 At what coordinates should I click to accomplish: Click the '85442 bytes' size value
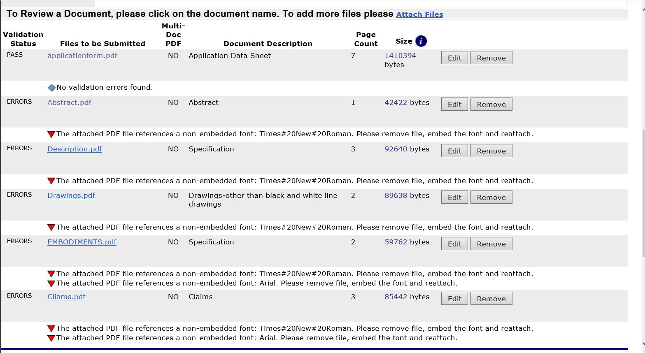pyautogui.click(x=407, y=297)
